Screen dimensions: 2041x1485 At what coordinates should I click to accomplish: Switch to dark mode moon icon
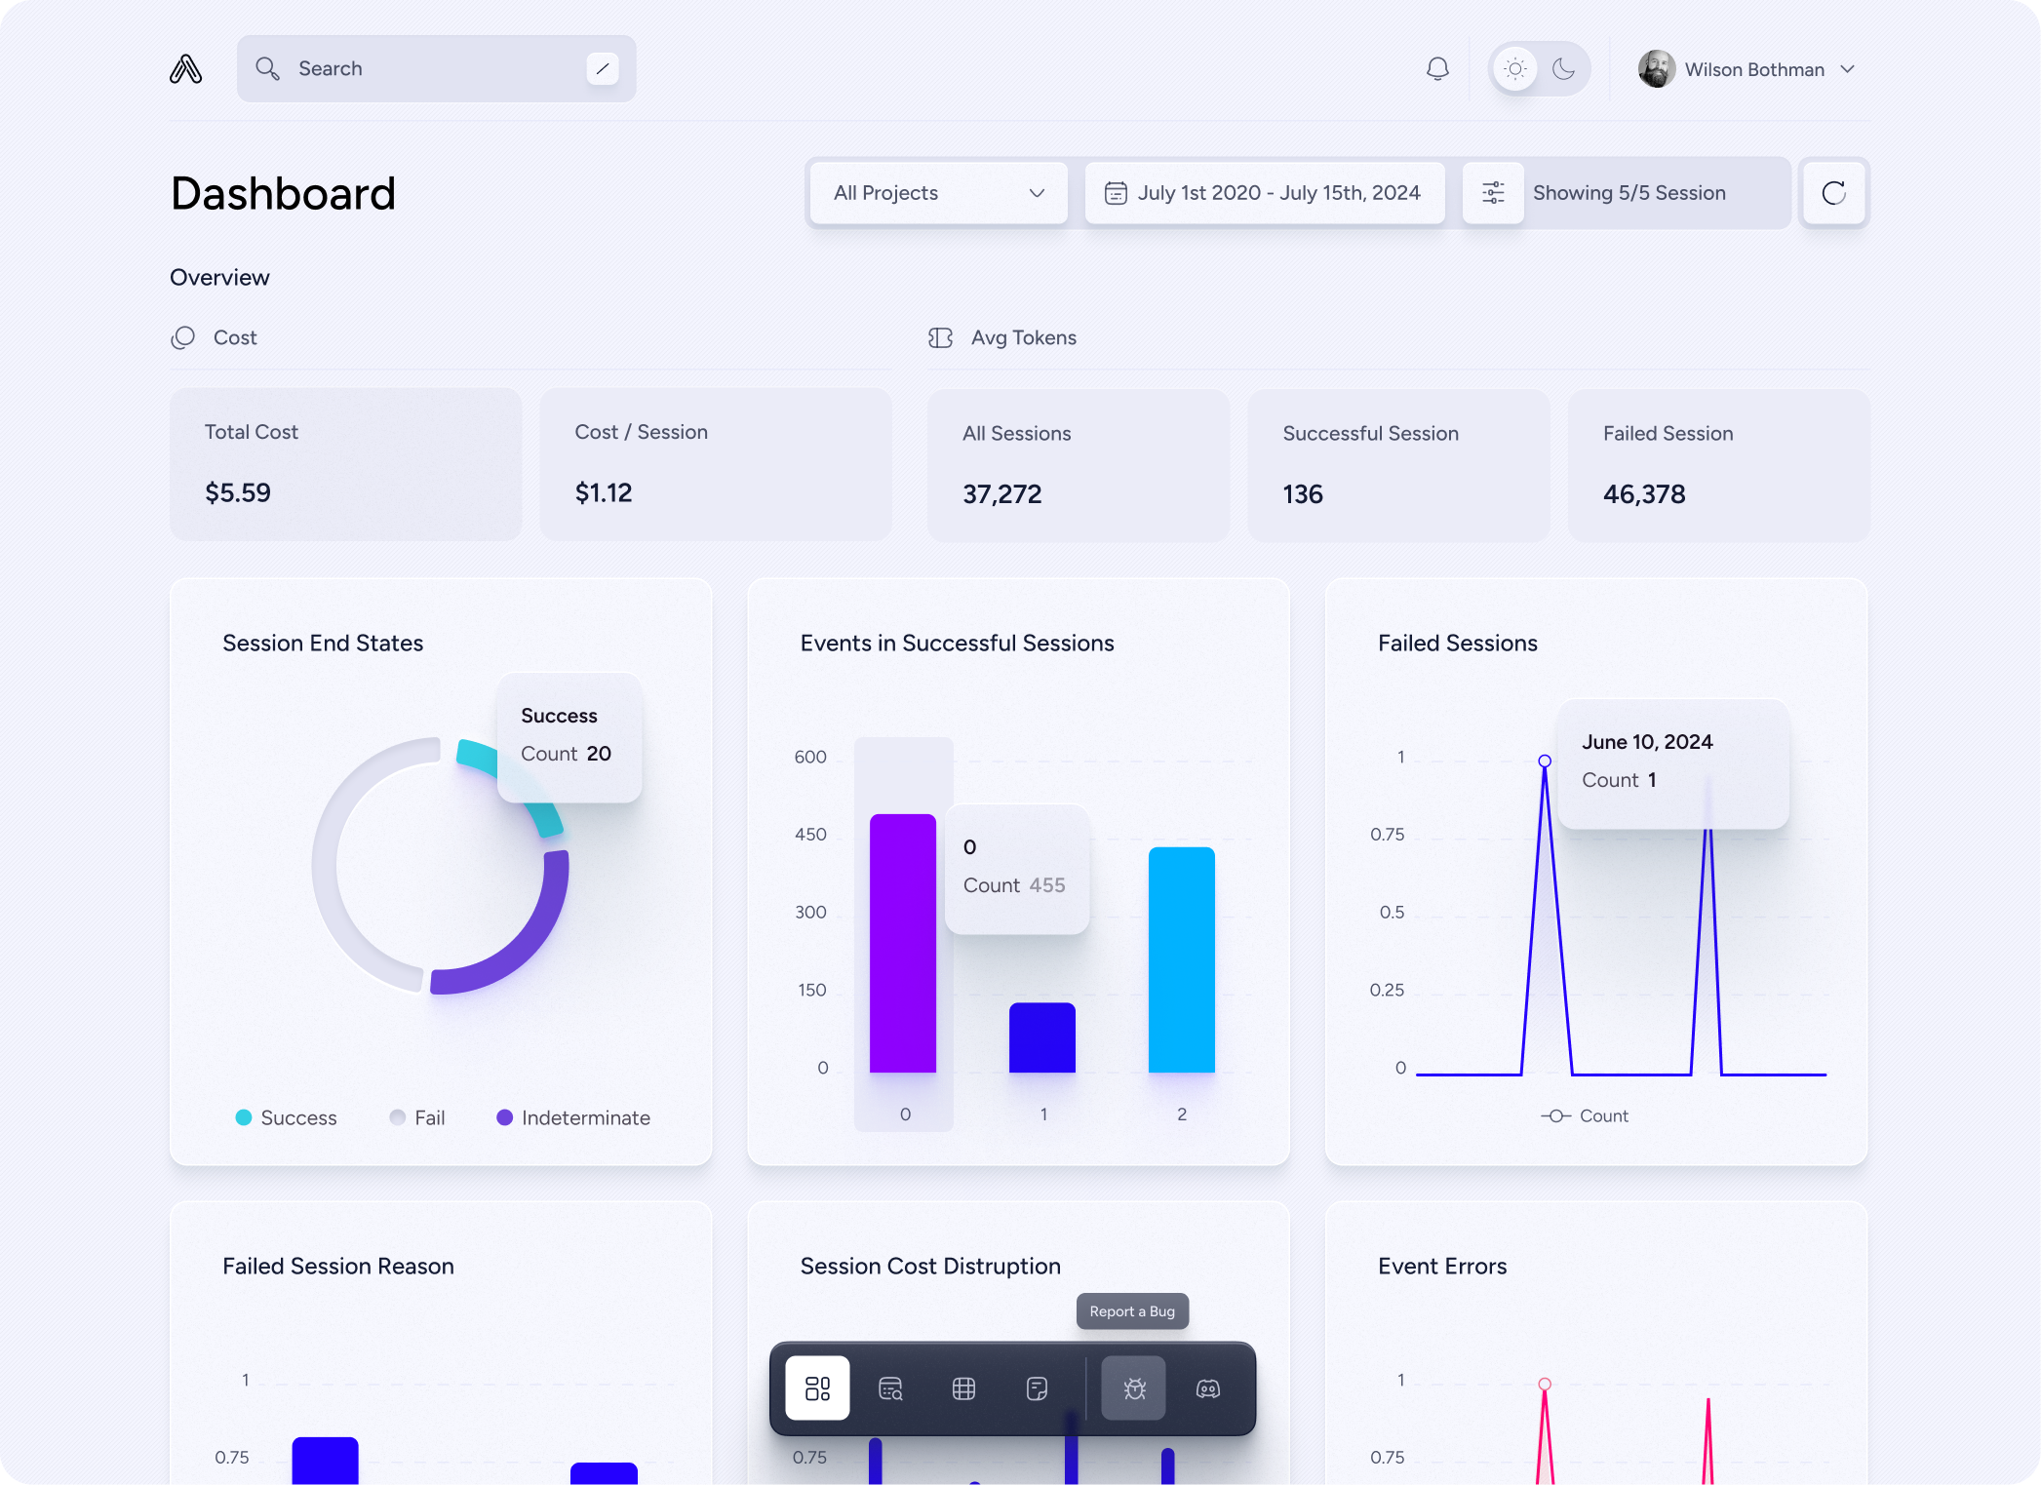[1564, 68]
